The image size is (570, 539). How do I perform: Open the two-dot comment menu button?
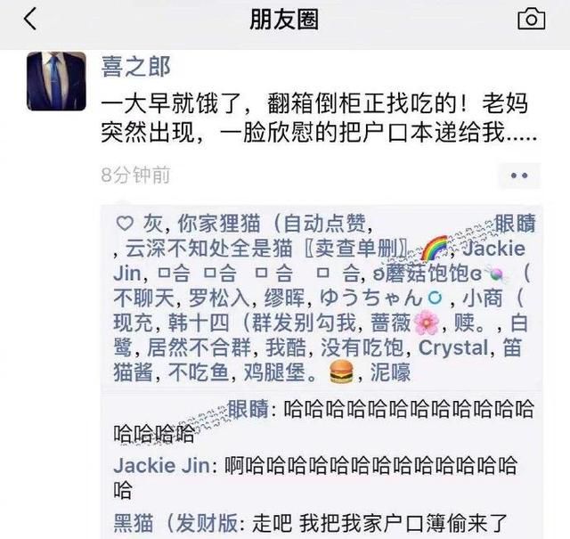[x=519, y=176]
